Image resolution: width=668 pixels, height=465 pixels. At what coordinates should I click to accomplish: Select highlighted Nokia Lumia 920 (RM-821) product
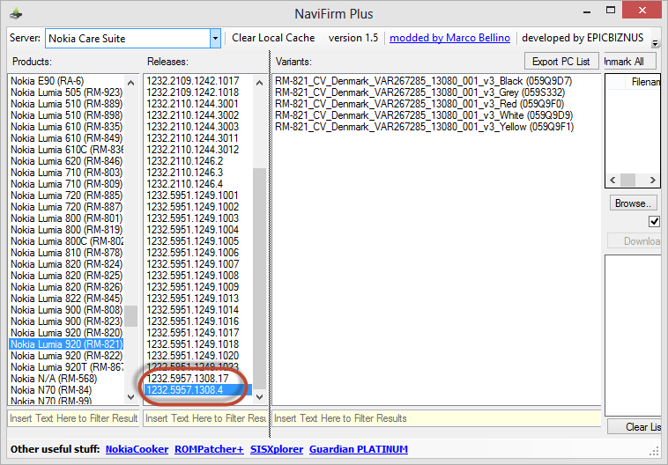[x=66, y=344]
